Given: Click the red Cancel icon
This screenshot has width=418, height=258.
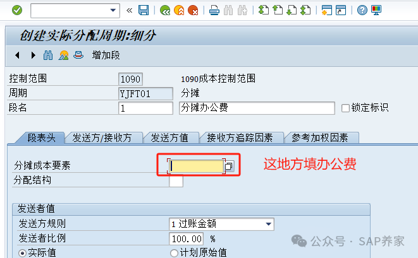Looking at the screenshot, I should [x=193, y=10].
